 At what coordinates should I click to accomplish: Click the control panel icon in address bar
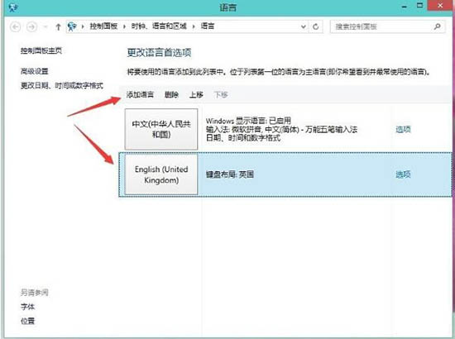tap(72, 26)
